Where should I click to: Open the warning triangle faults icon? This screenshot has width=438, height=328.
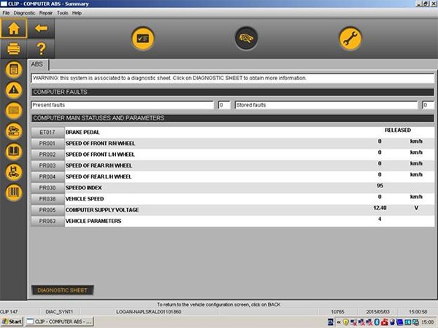point(13,90)
